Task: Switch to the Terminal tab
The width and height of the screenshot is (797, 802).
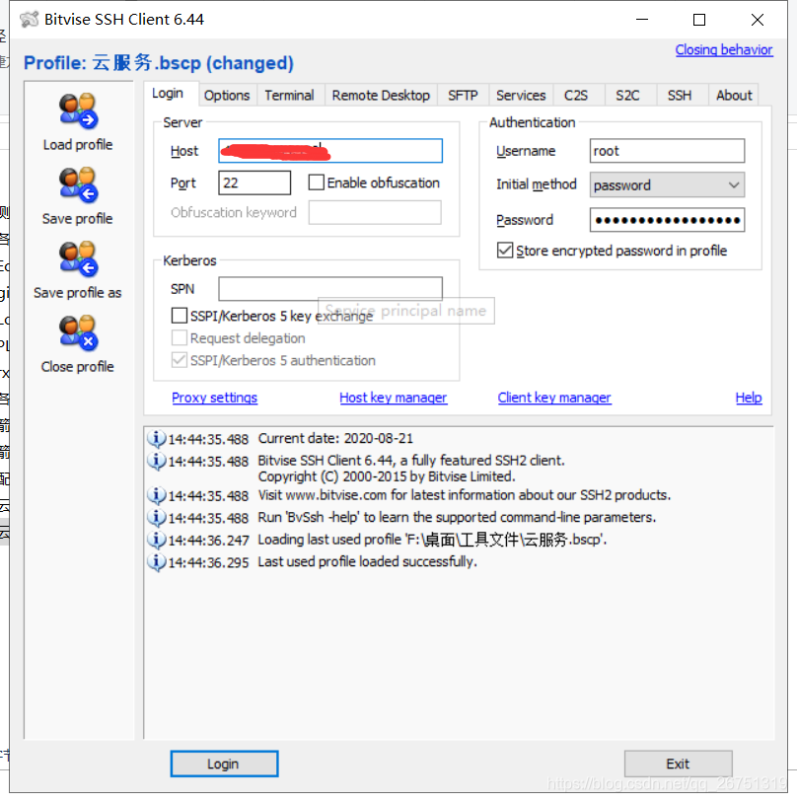Action: 290,96
